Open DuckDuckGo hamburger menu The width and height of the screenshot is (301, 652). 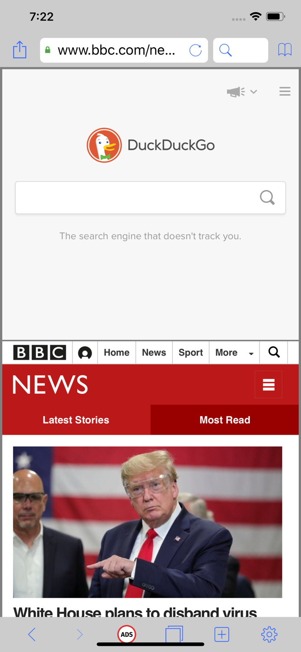coord(285,91)
